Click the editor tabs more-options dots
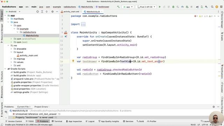The height and width of the screenshot is (126, 224). pyautogui.click(x=218, y=12)
